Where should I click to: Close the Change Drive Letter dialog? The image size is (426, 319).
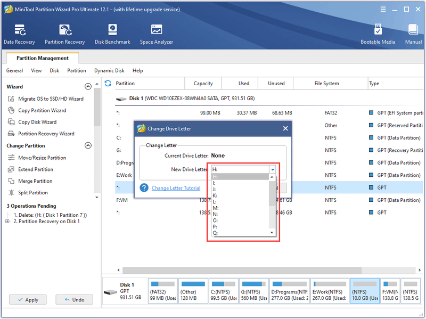coord(285,128)
